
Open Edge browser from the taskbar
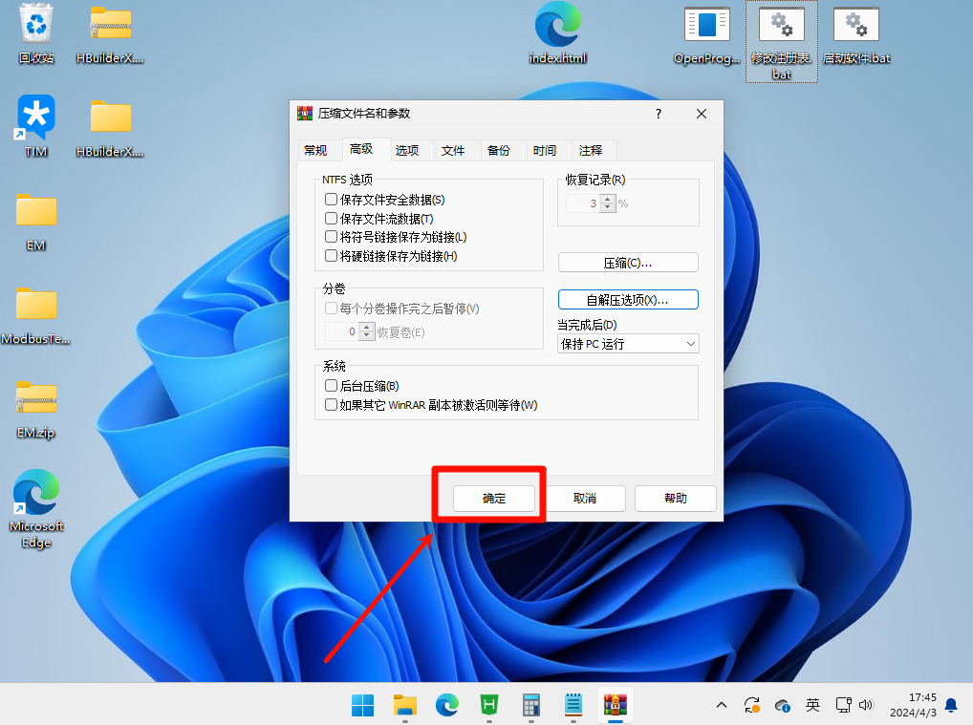click(x=446, y=705)
